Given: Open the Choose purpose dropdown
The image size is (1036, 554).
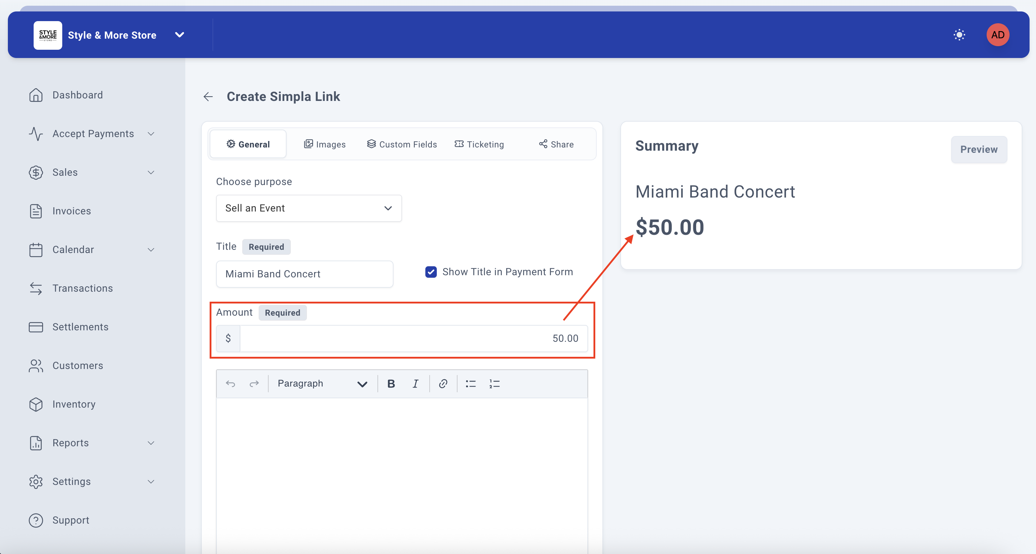Looking at the screenshot, I should click(308, 208).
